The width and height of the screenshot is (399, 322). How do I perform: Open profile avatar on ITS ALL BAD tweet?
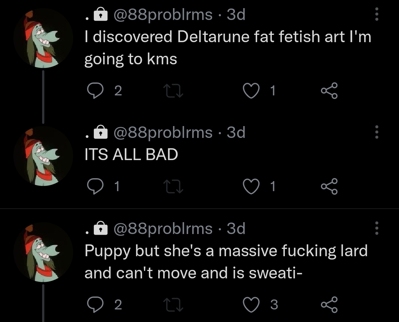point(43,156)
